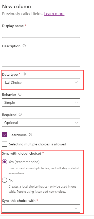Click the Display name text field
Viewport: 94px width, 219px height.
pos(41,34)
